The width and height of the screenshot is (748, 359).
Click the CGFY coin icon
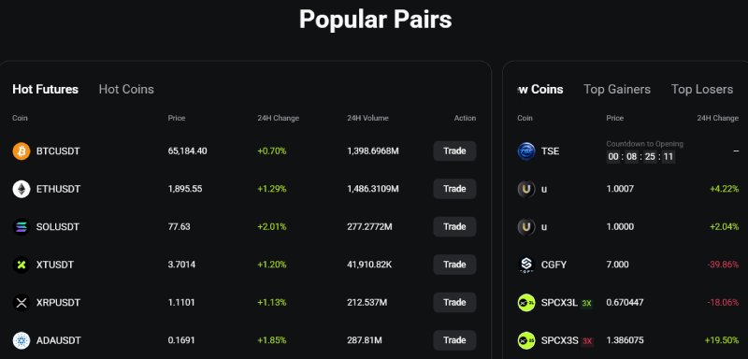(526, 265)
